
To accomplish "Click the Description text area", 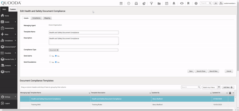I will coord(84,41).
